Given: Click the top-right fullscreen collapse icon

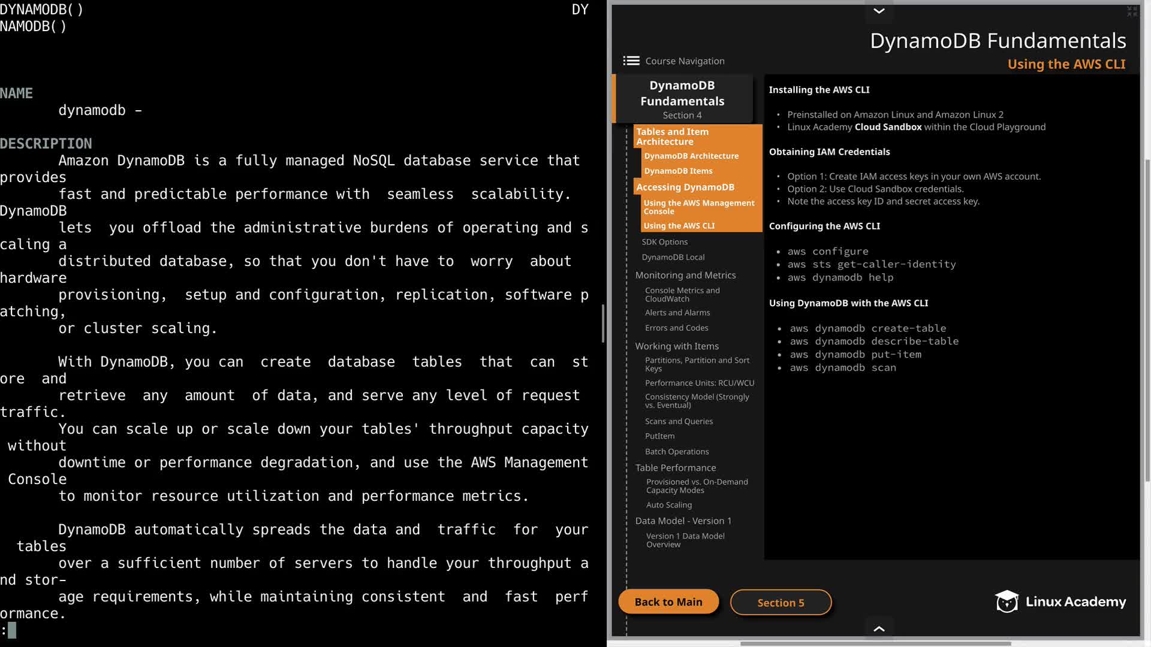Looking at the screenshot, I should pyautogui.click(x=1131, y=11).
